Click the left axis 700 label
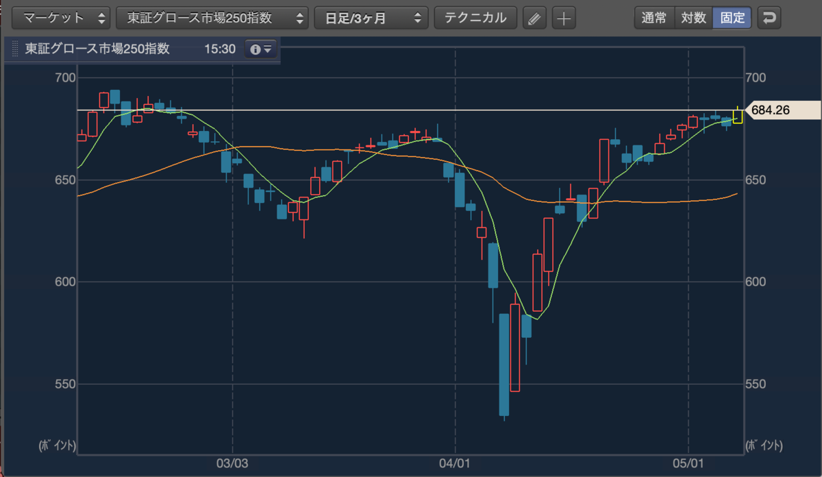 click(64, 77)
